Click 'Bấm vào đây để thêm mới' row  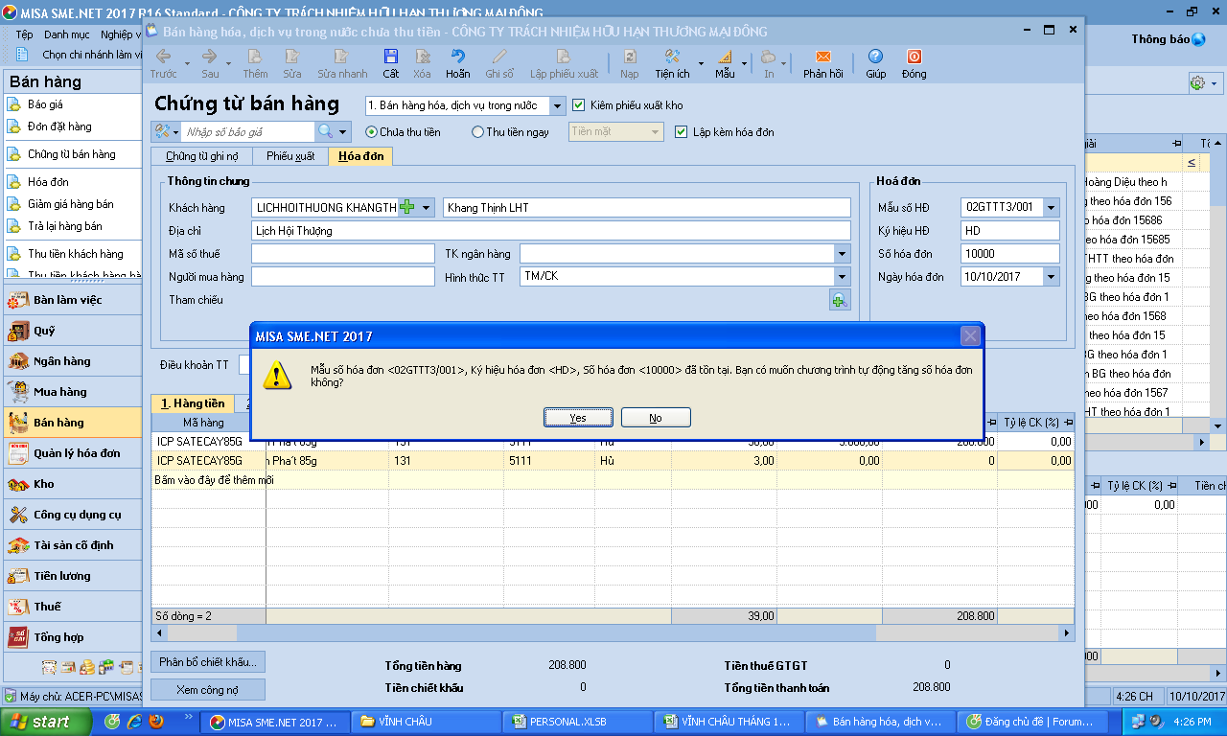[613, 479]
